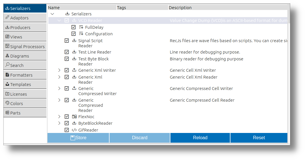
Task: Click the Generic Xml Writer upload icon
Action: coord(74,70)
